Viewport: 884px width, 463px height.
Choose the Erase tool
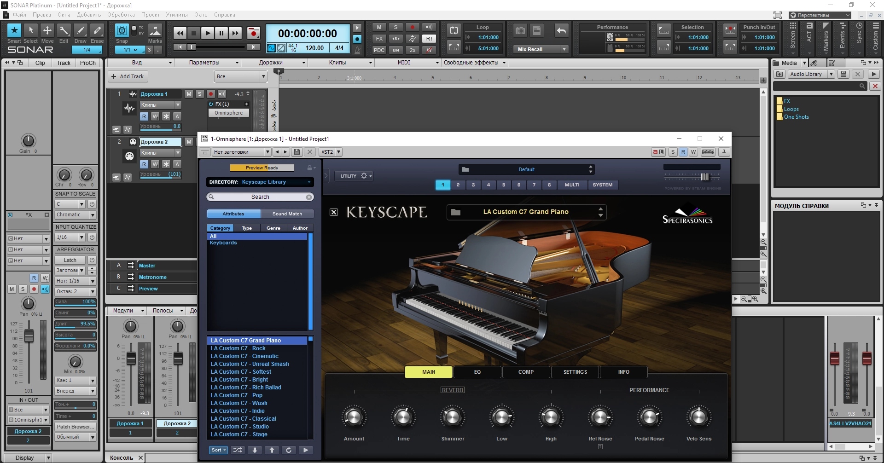pos(97,30)
